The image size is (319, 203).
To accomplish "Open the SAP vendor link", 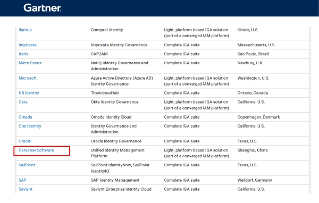I will (x=22, y=180).
